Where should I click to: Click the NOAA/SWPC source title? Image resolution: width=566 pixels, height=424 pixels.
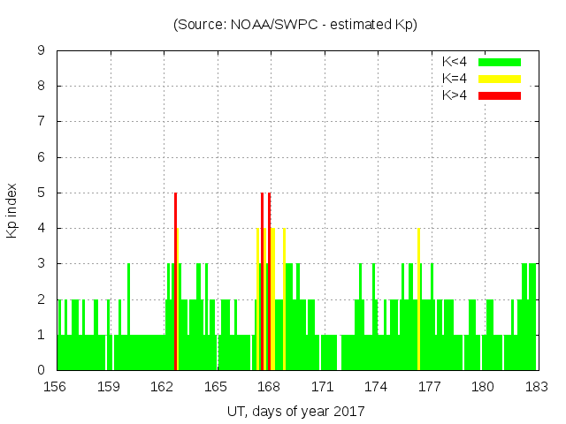295,25
